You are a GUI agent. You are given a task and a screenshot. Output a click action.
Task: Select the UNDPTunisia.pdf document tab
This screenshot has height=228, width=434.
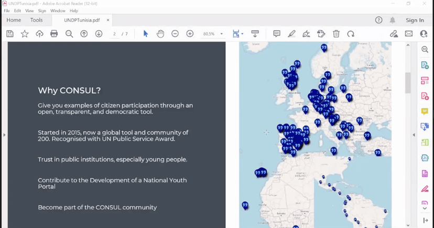(82, 20)
